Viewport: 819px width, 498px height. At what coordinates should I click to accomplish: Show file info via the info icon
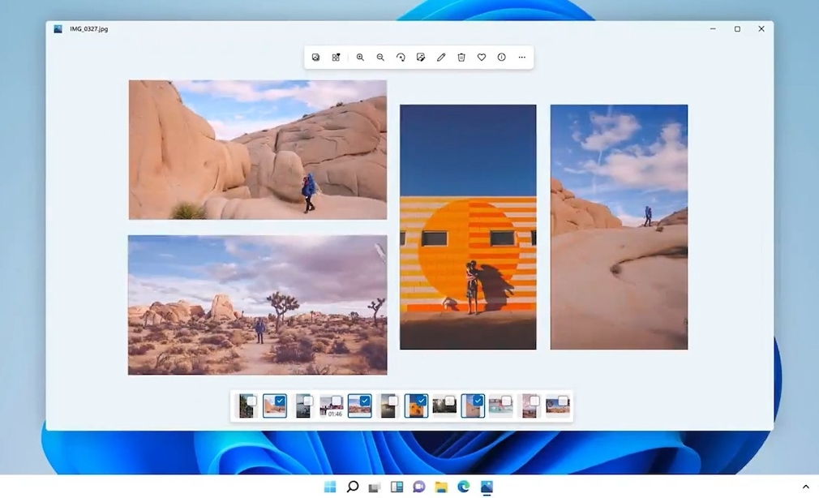[x=502, y=58]
